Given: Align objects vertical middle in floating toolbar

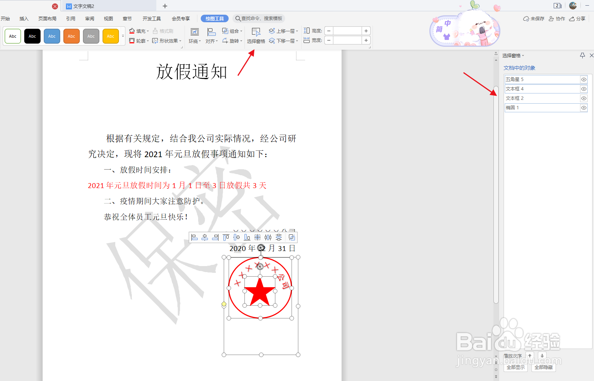Looking at the screenshot, I should click(237, 237).
